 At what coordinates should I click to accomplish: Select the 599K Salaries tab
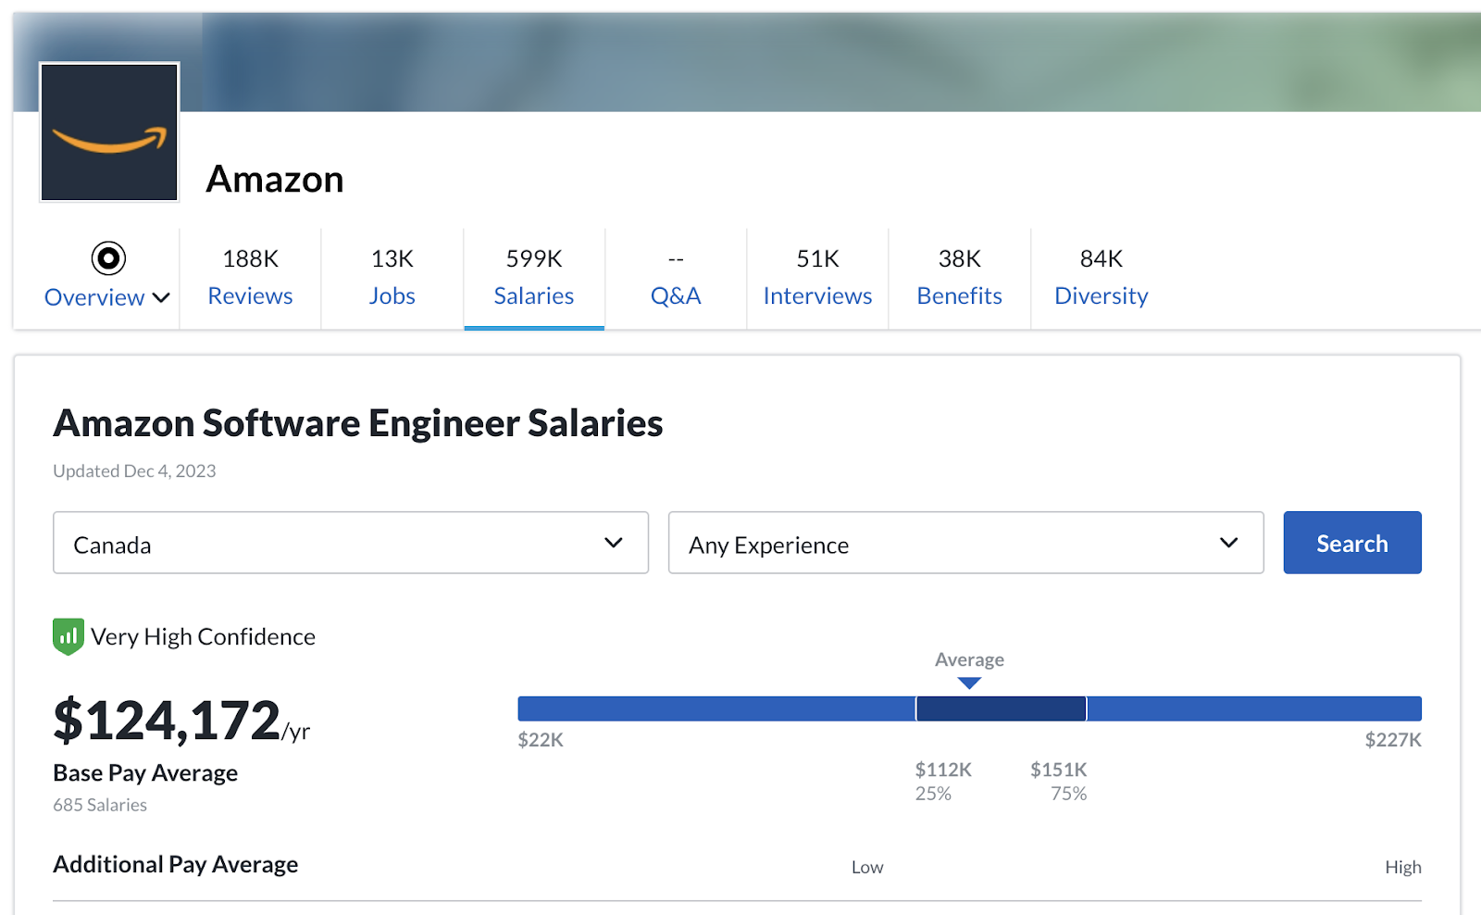[x=534, y=278]
